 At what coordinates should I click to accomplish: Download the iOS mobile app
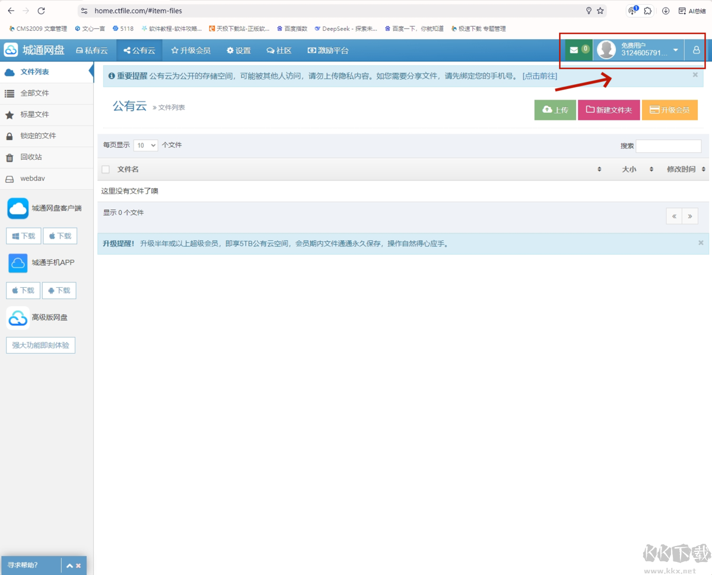point(23,290)
